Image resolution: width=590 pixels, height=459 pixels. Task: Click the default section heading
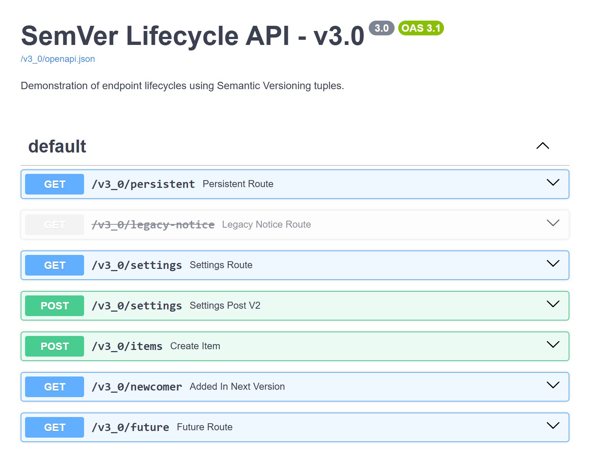pos(57,146)
